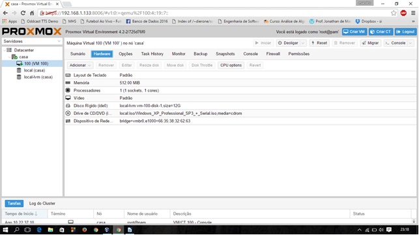Image resolution: width=419 pixels, height=235 pixels.
Task: Open File Explorer from the taskbar
Action: [x=50, y=230]
